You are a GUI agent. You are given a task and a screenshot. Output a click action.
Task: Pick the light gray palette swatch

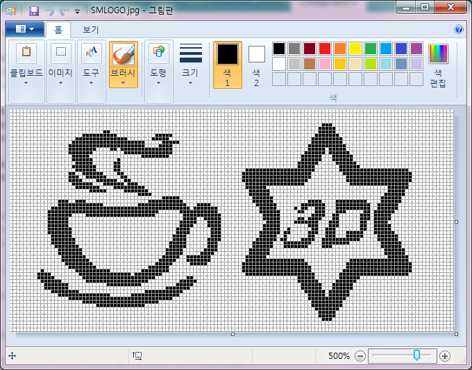coord(294,64)
